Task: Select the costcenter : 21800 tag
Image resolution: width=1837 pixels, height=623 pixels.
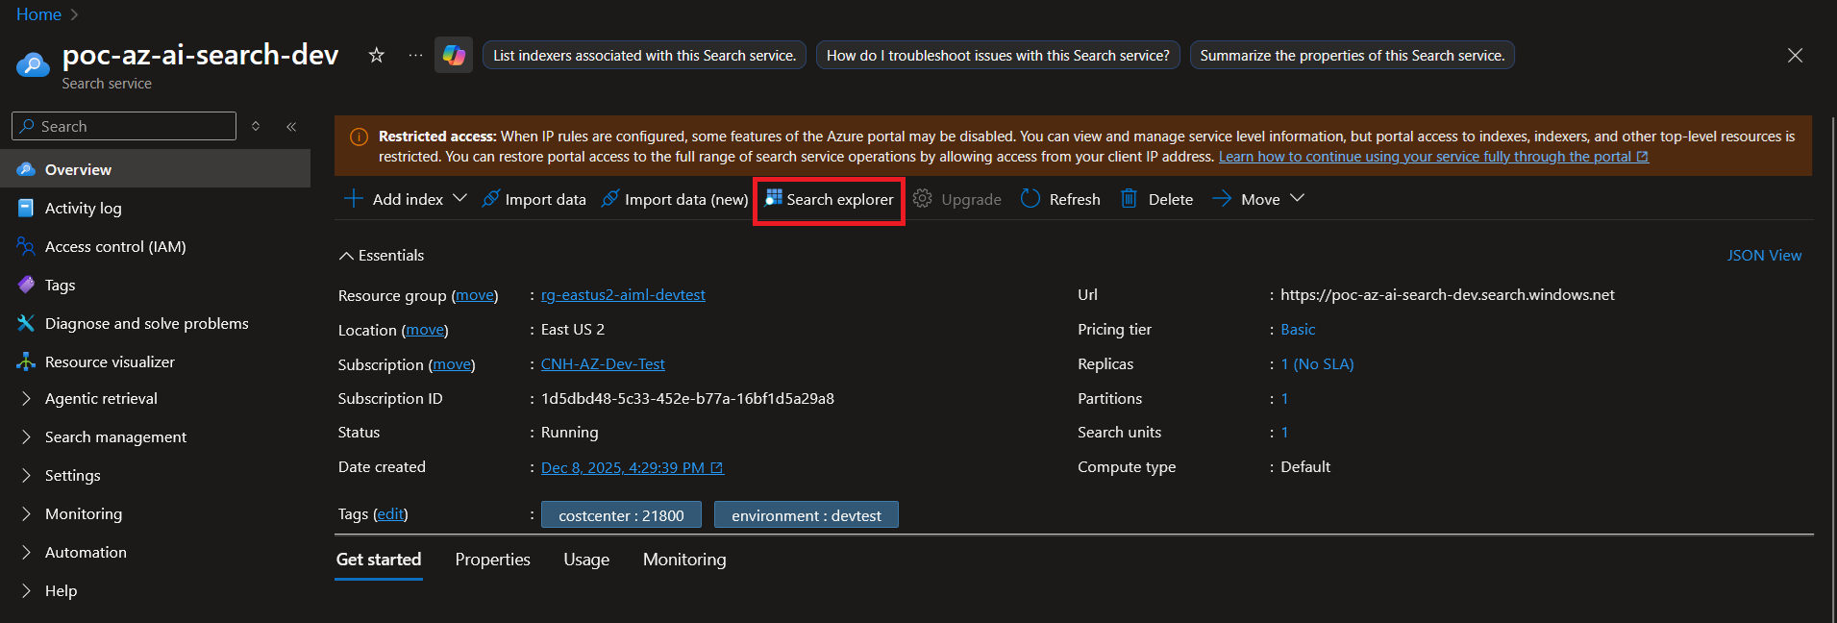Action: (621, 515)
